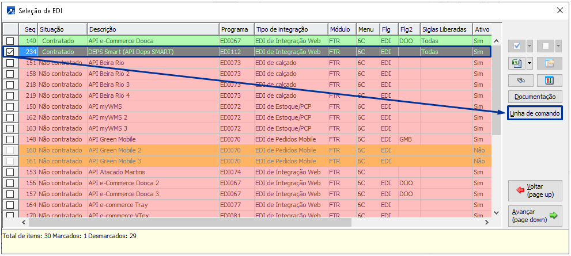Expand dropdown arrow beside uncheck-all button

[x=558, y=47]
